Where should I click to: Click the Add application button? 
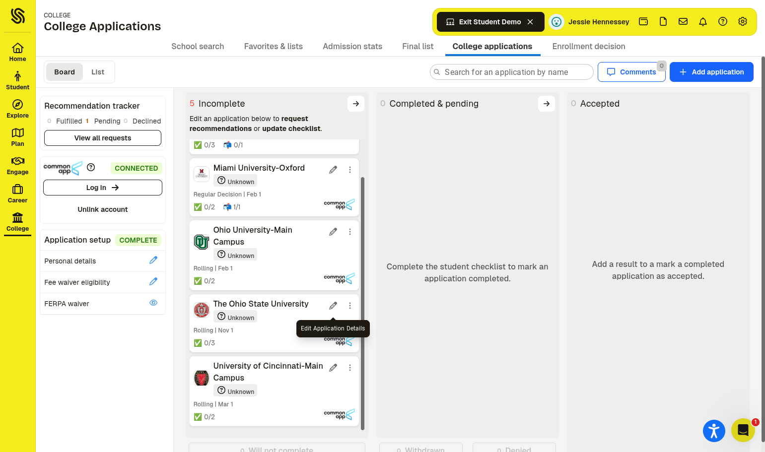711,72
